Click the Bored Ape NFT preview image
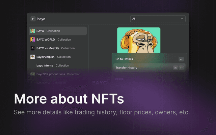216x135 pixels. (x=139, y=39)
